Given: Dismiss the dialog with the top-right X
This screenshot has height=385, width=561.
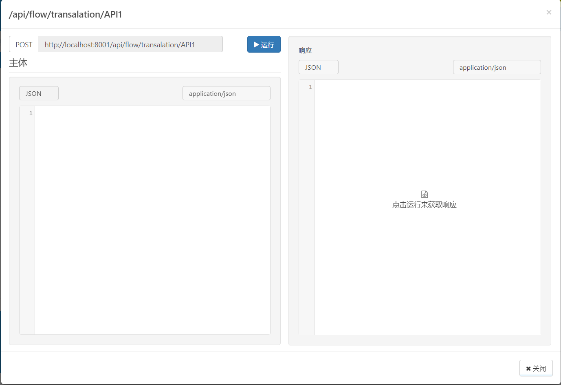Looking at the screenshot, I should click(549, 12).
